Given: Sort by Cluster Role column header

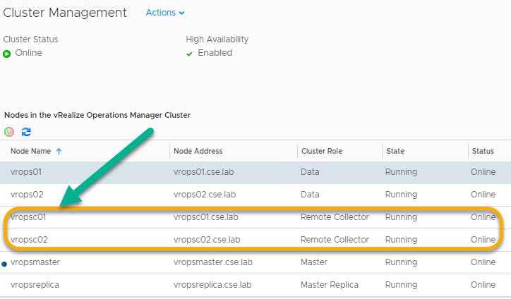Looking at the screenshot, I should click(x=323, y=151).
